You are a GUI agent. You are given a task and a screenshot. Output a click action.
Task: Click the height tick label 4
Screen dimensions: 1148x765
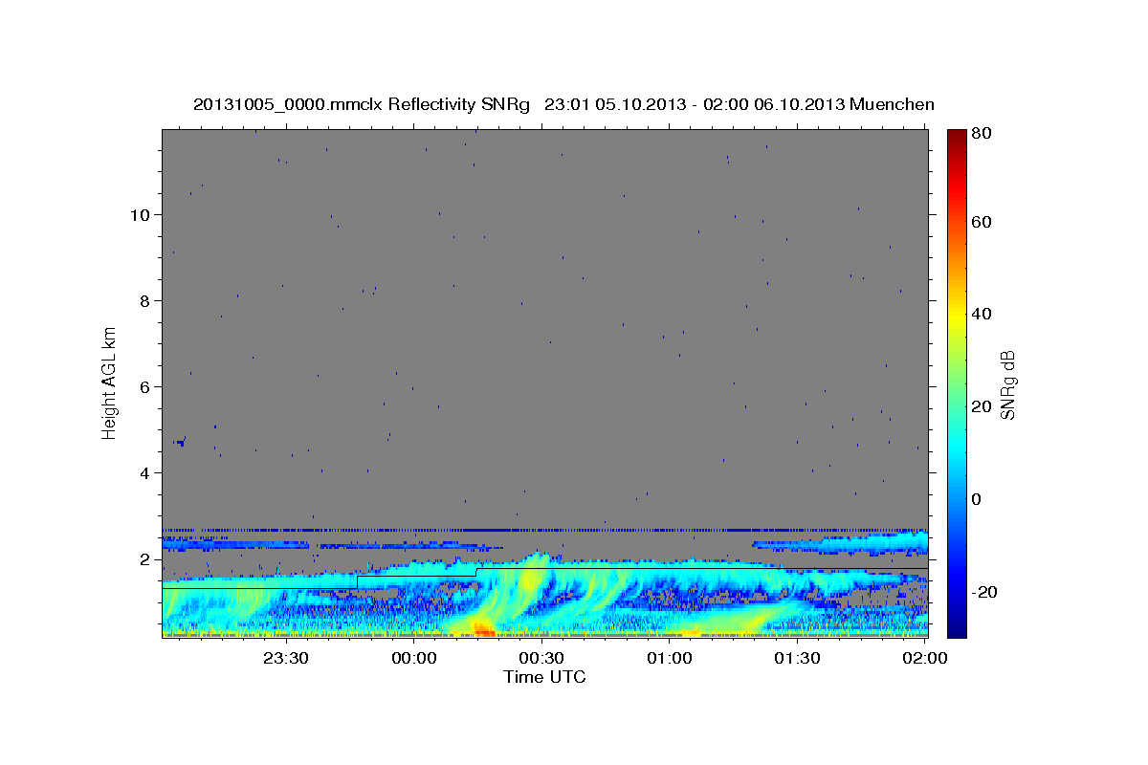tap(143, 472)
